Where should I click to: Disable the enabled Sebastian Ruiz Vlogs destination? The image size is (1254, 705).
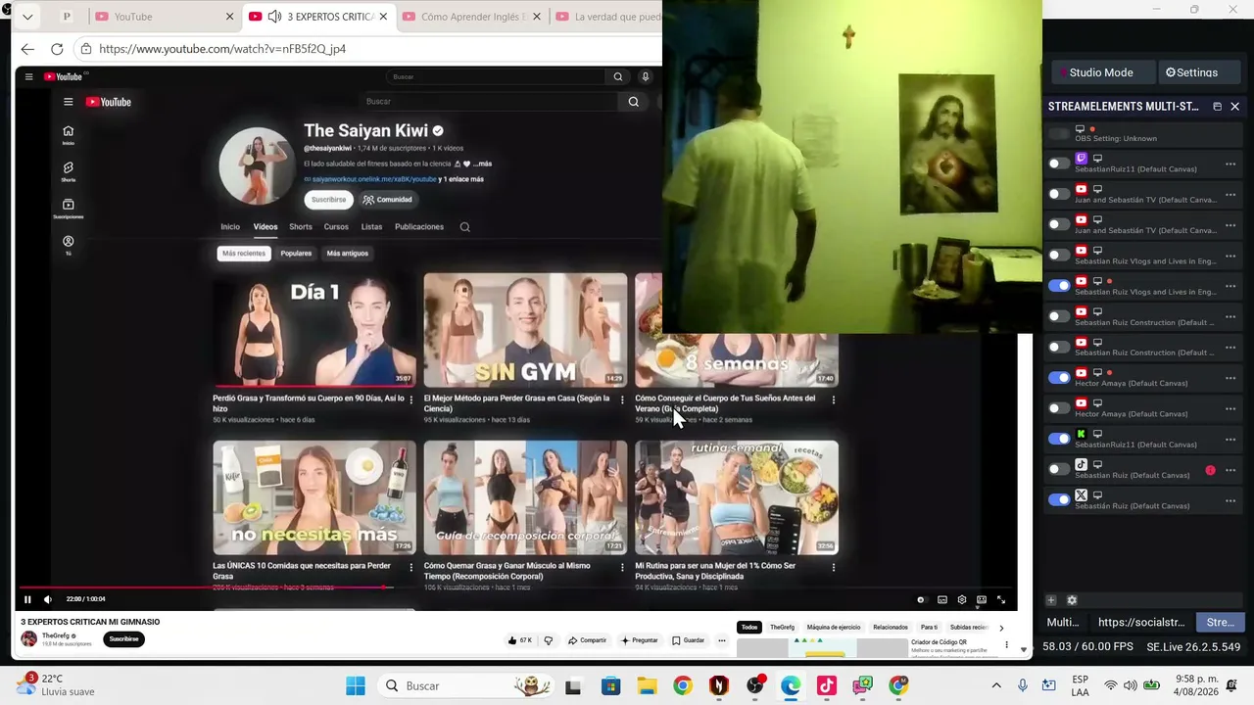(x=1059, y=286)
